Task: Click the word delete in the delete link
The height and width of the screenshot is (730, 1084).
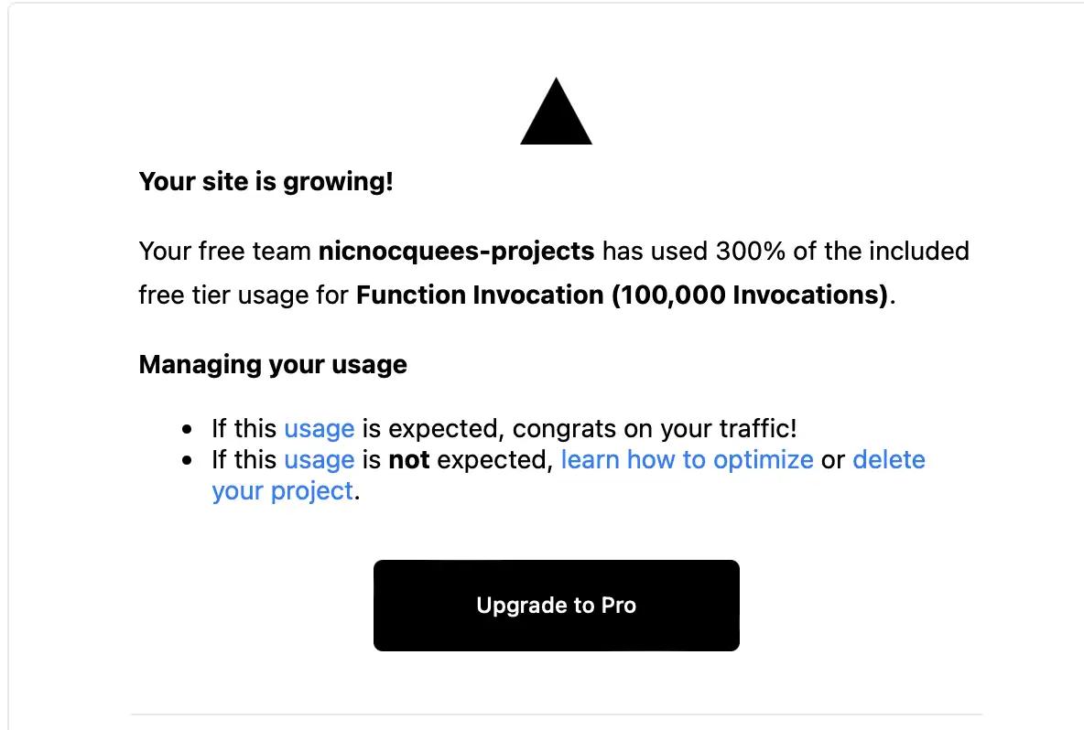Action: 888,460
